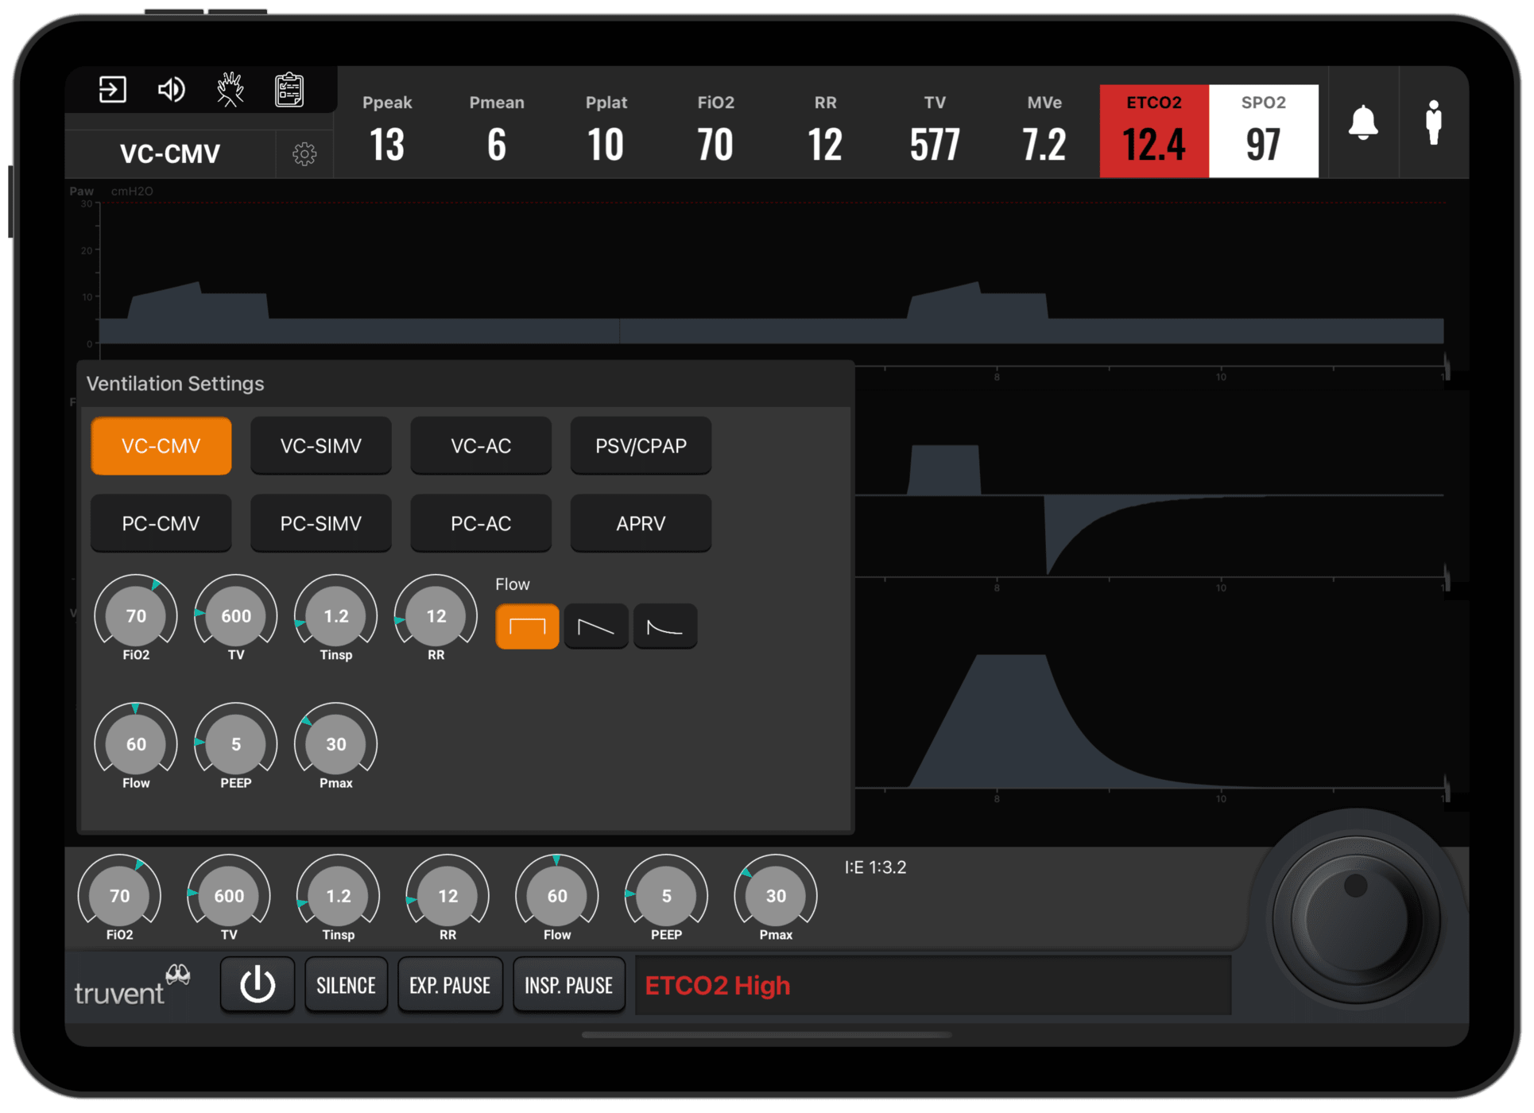The image size is (1534, 1113).
Task: Select Flow 60 dial in bottom control bar
Action: pos(557,896)
